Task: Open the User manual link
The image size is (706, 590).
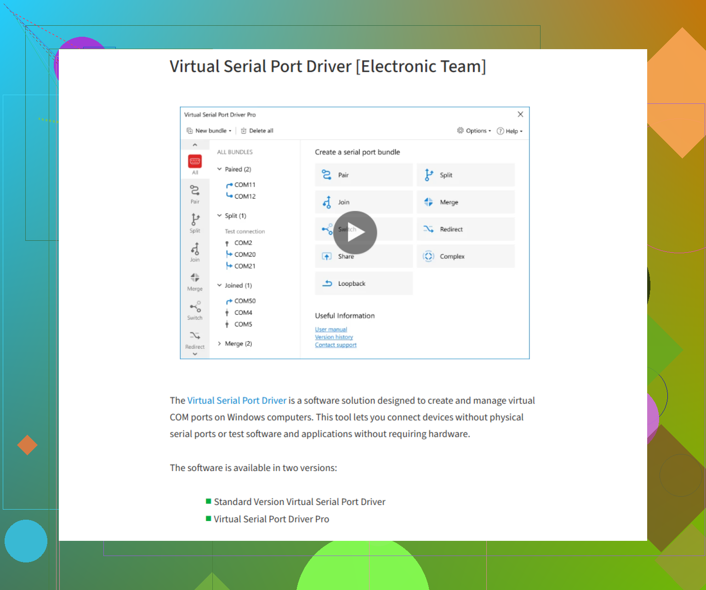Action: (x=331, y=329)
